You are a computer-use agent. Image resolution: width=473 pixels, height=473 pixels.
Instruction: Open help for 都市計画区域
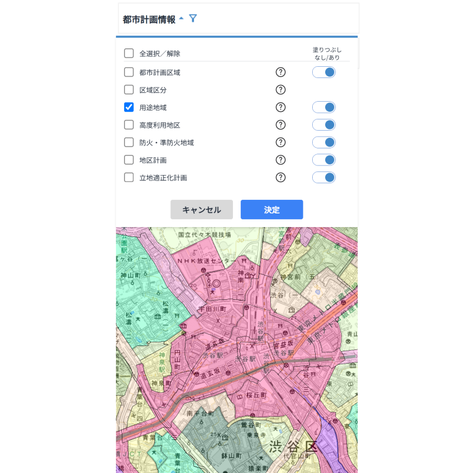281,72
